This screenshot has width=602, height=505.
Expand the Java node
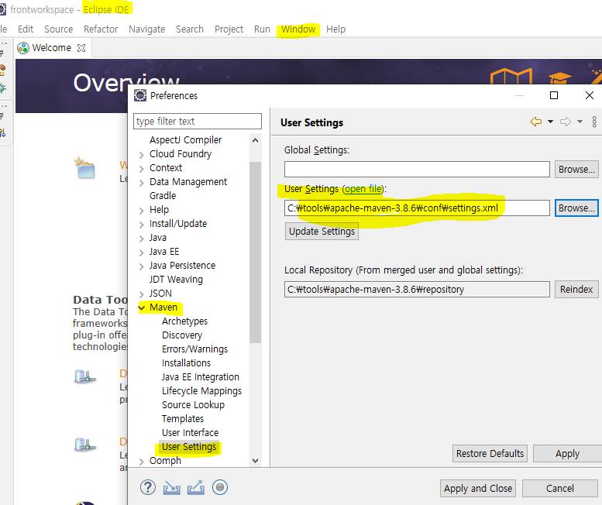(x=142, y=239)
